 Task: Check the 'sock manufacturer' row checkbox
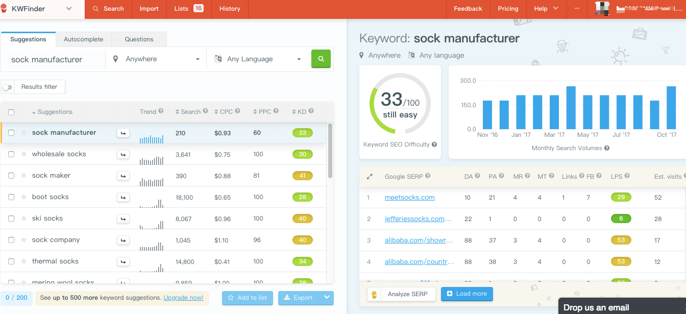pos(11,133)
